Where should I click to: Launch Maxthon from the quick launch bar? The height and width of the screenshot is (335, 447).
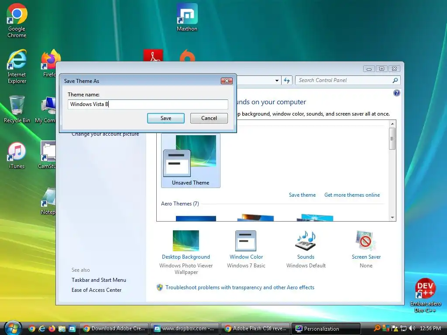click(72, 328)
